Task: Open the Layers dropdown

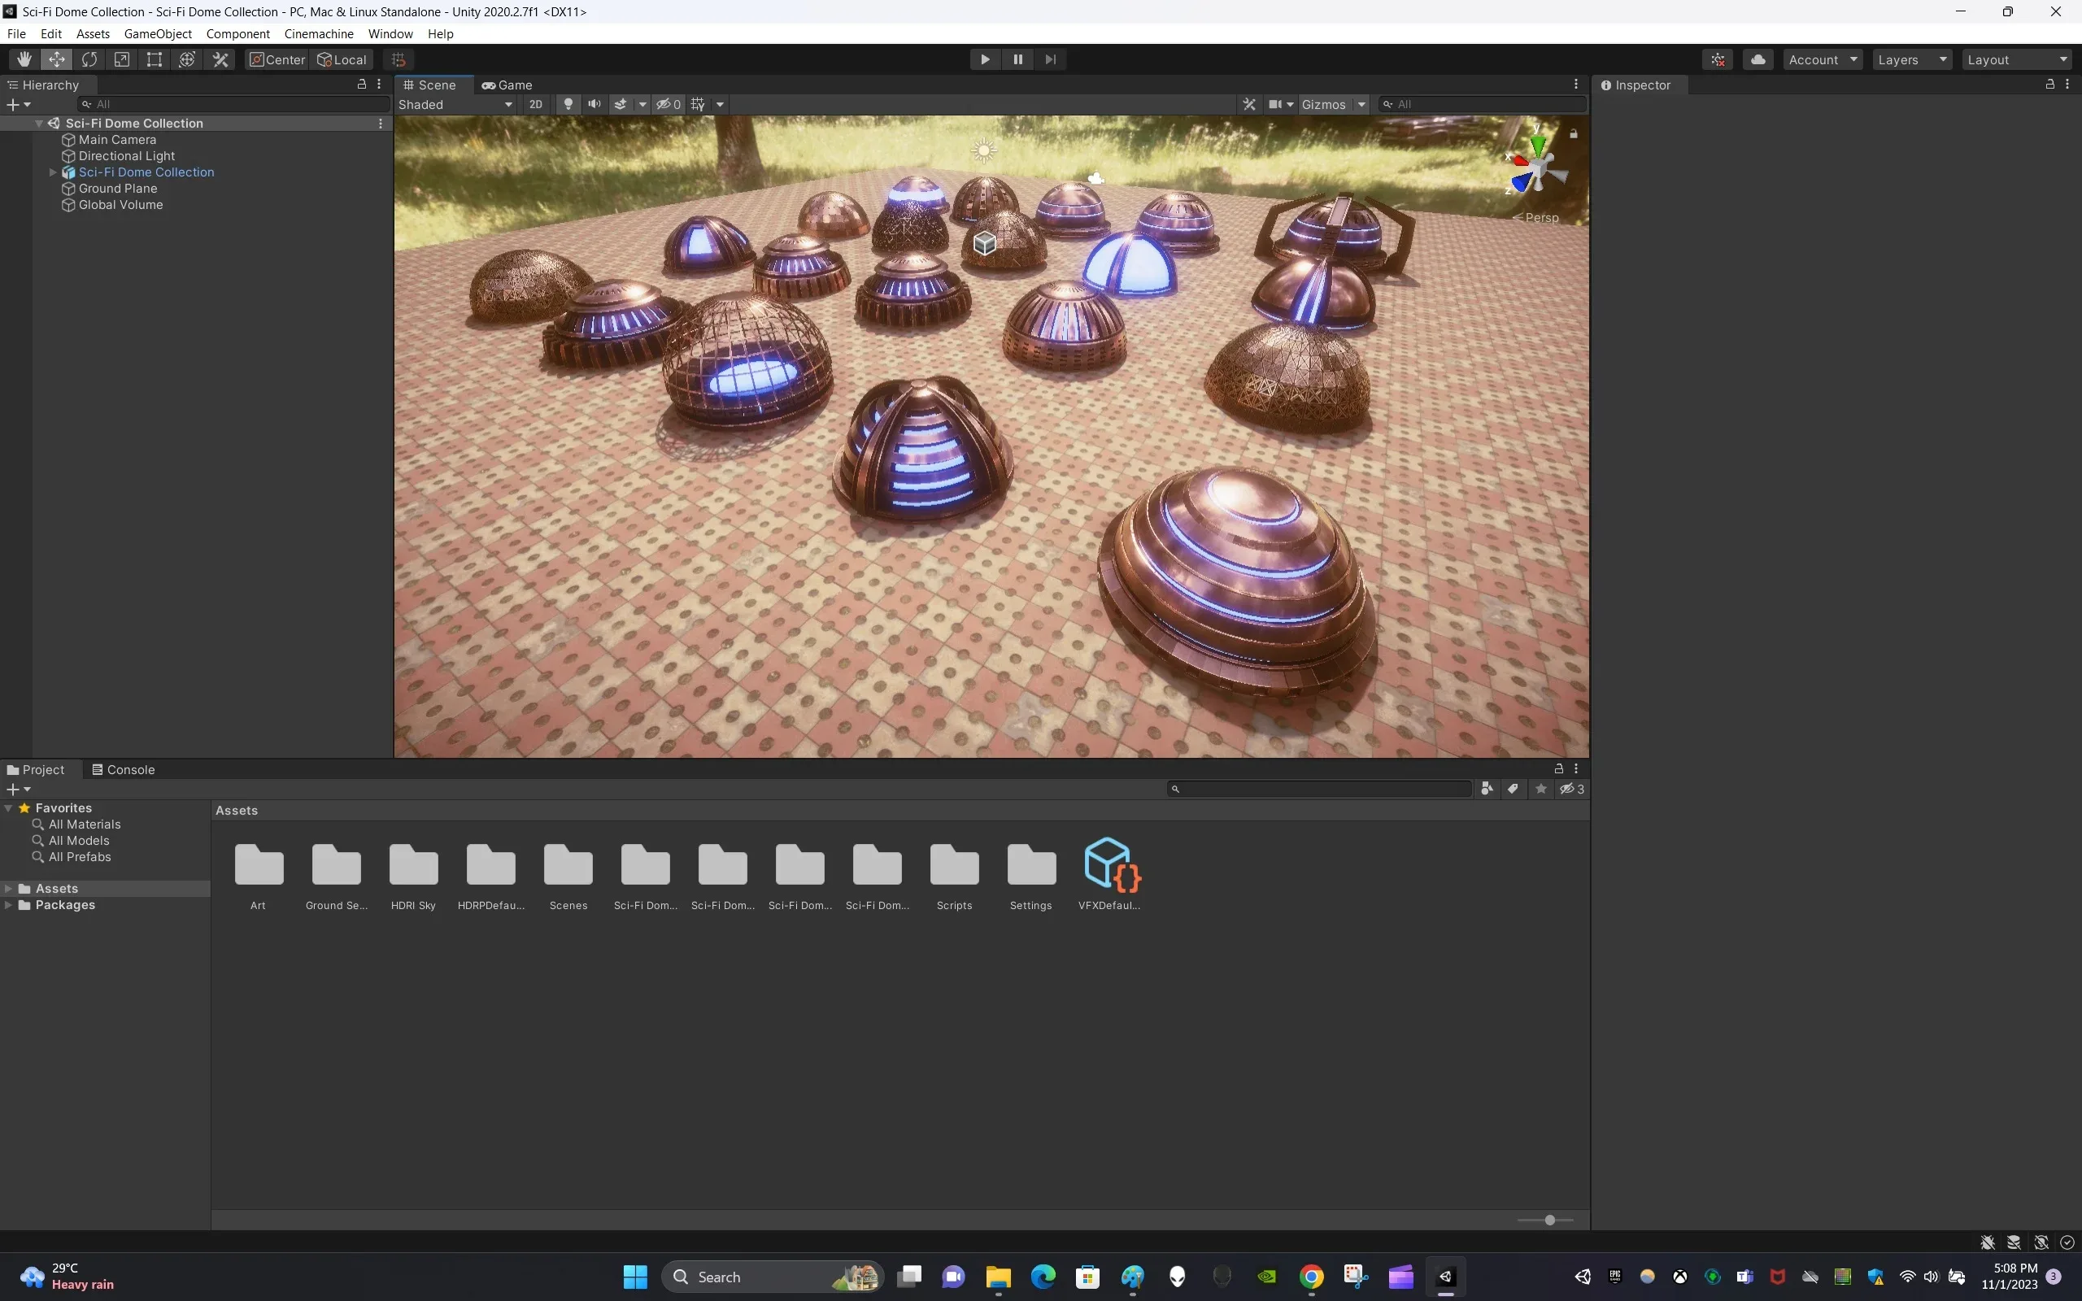Action: [x=1913, y=59]
